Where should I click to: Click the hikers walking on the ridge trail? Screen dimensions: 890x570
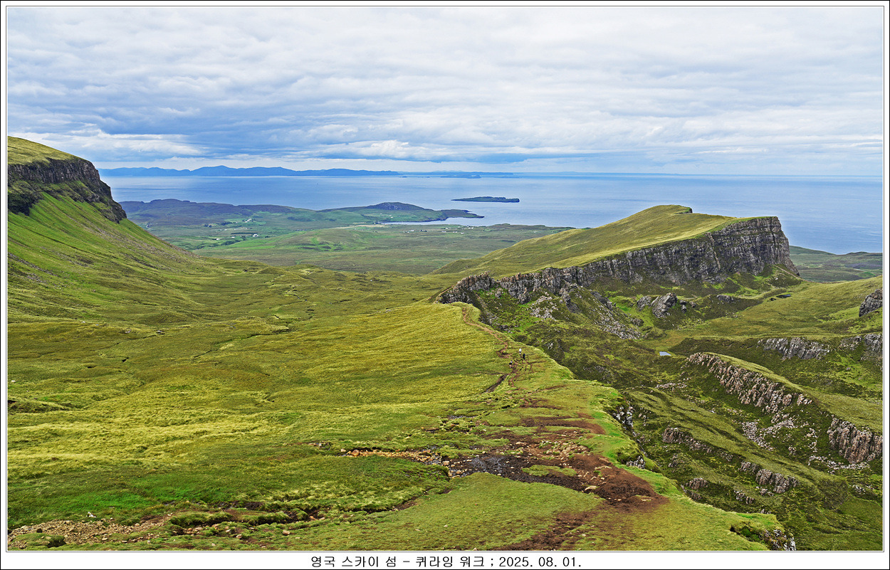pyautogui.click(x=522, y=354)
